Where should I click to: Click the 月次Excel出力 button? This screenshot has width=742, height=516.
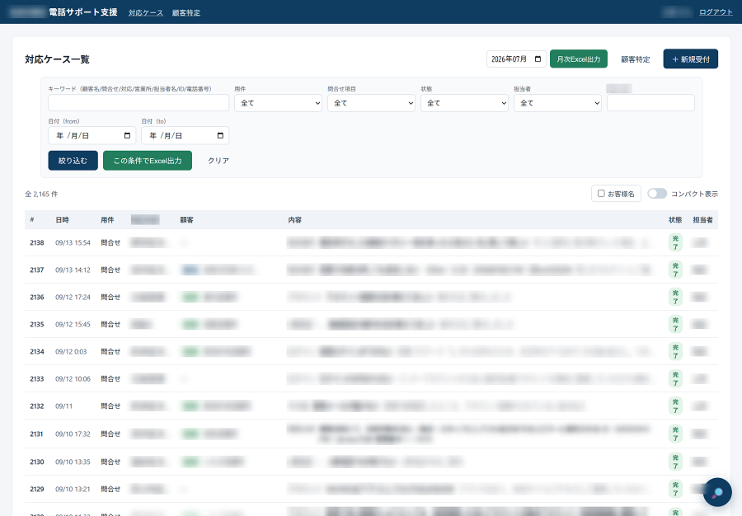click(x=578, y=59)
